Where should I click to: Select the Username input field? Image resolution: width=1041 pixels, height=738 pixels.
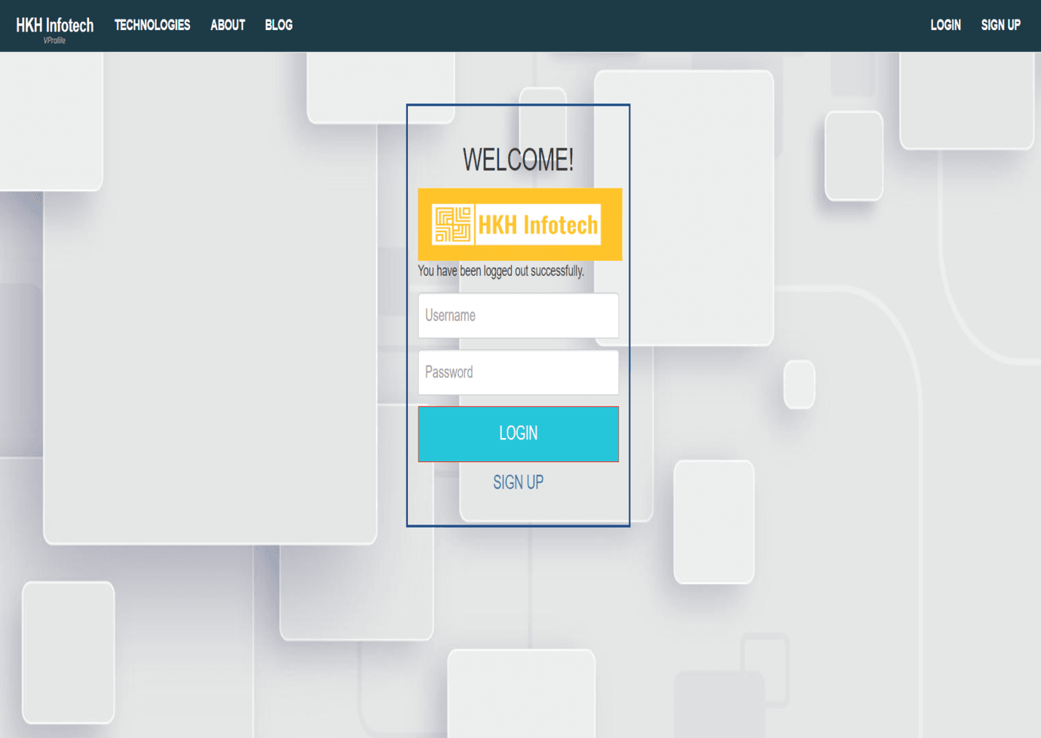(x=519, y=315)
